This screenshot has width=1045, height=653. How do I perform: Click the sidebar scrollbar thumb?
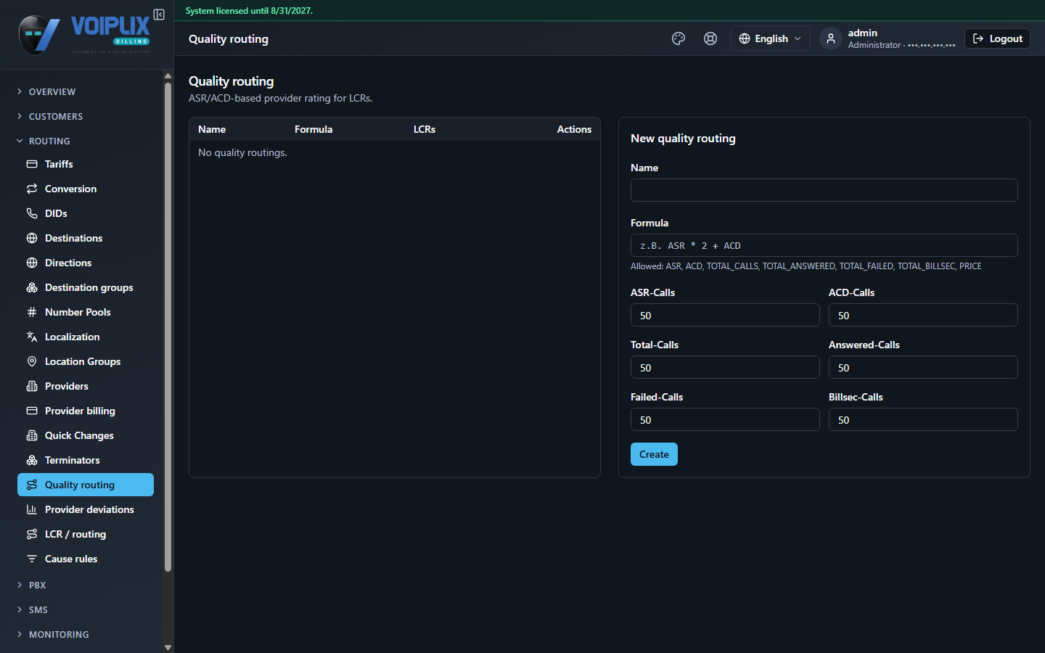pyautogui.click(x=168, y=326)
